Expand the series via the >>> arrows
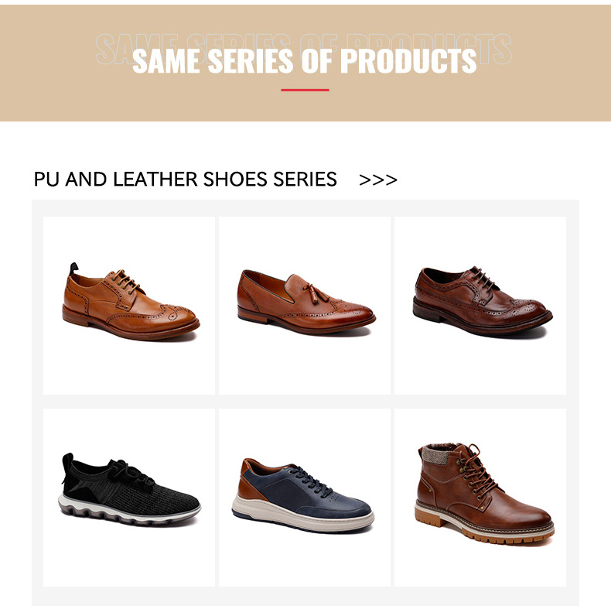The image size is (611, 616). coord(377,180)
